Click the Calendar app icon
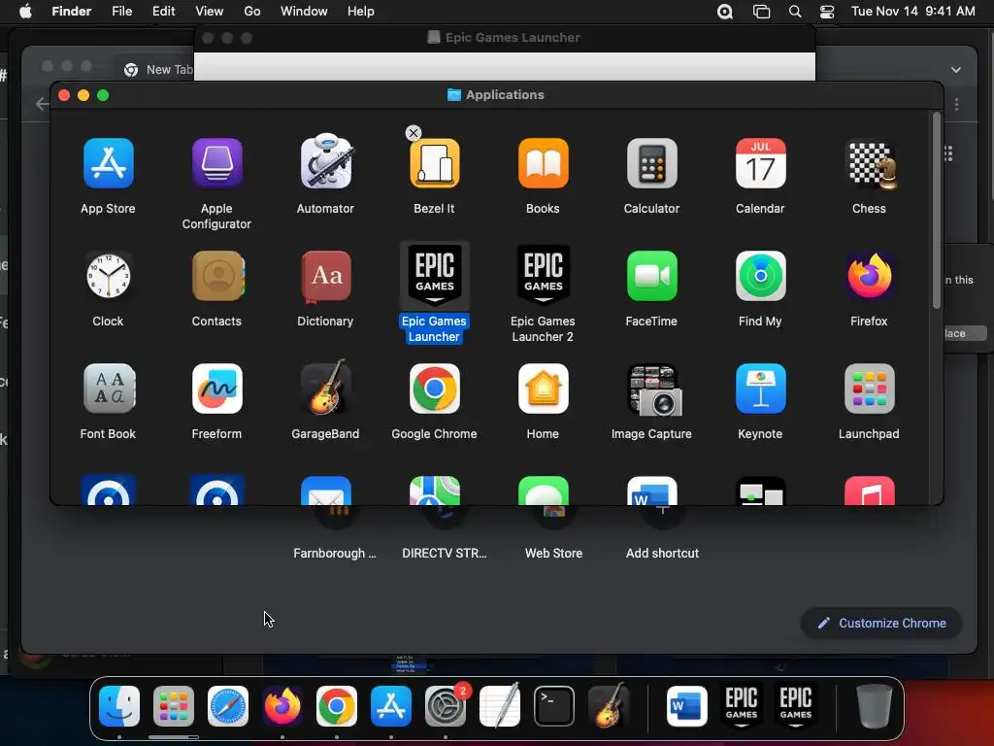Screen dimensions: 994x746 [761, 163]
